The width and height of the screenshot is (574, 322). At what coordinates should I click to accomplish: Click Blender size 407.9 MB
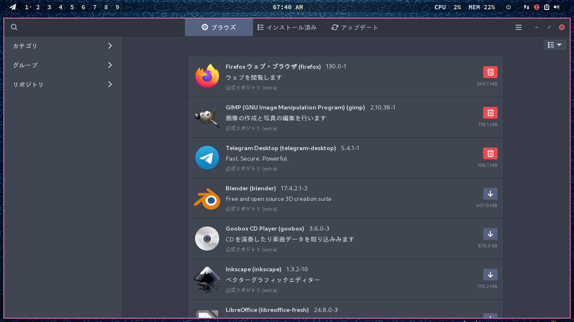click(x=487, y=205)
